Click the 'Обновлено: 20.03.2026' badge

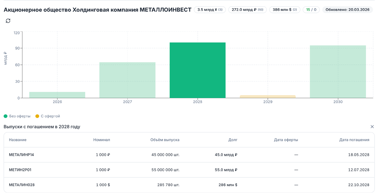pyautogui.click(x=347, y=10)
